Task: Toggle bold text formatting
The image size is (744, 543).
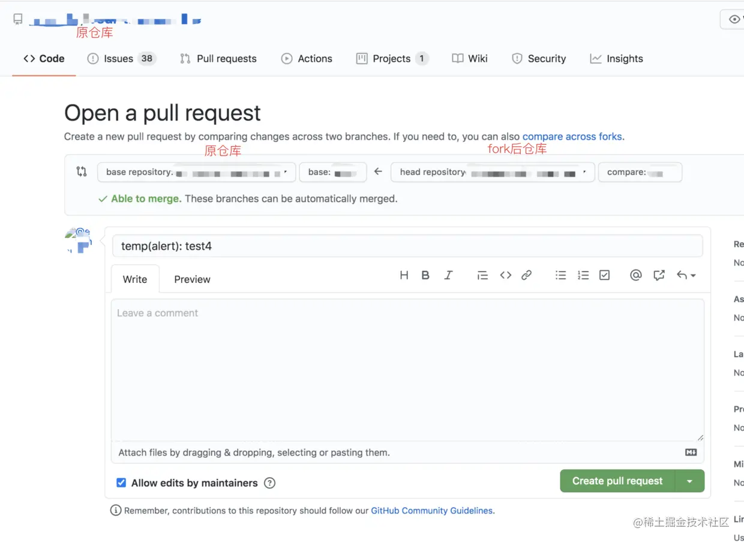Action: [x=425, y=275]
